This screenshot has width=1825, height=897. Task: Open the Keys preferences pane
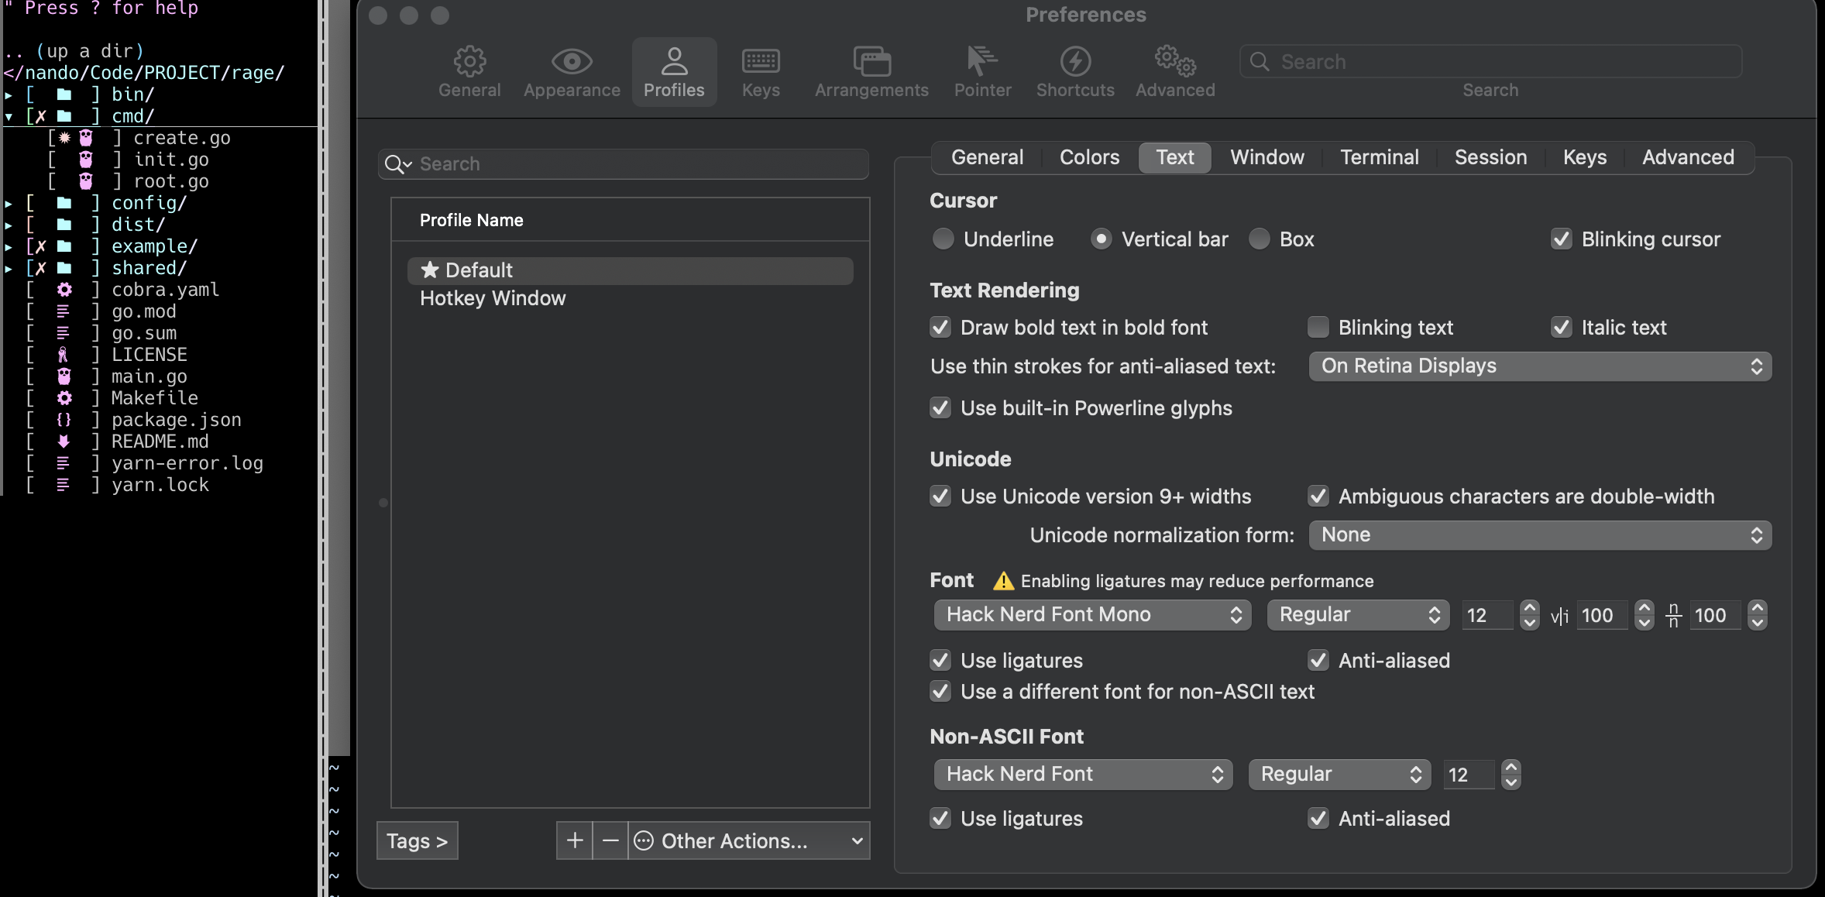pos(759,71)
